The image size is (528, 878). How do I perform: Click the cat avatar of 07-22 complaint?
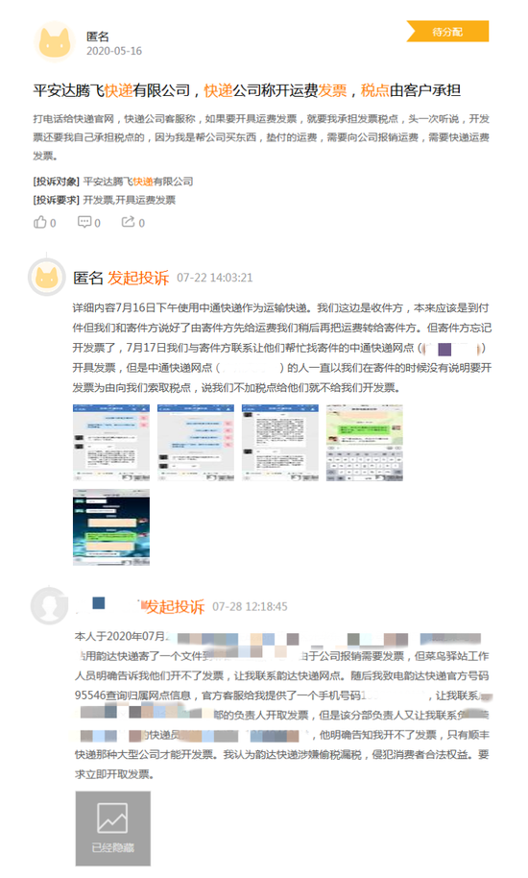pos(47,278)
